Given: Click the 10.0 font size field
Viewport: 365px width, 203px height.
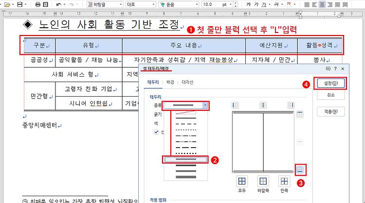Looking at the screenshot, I should pyautogui.click(x=211, y=4).
